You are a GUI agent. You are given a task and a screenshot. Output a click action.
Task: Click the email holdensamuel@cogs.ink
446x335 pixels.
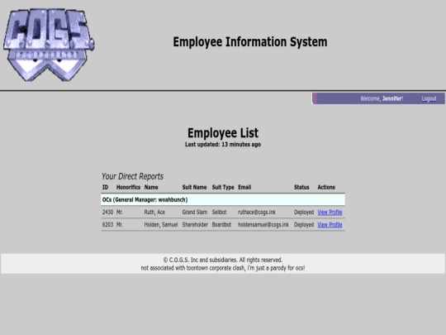point(263,225)
